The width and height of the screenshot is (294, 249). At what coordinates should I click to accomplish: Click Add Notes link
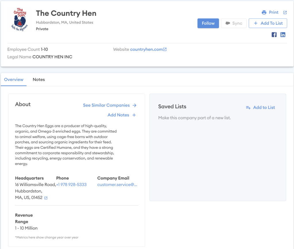coord(118,115)
